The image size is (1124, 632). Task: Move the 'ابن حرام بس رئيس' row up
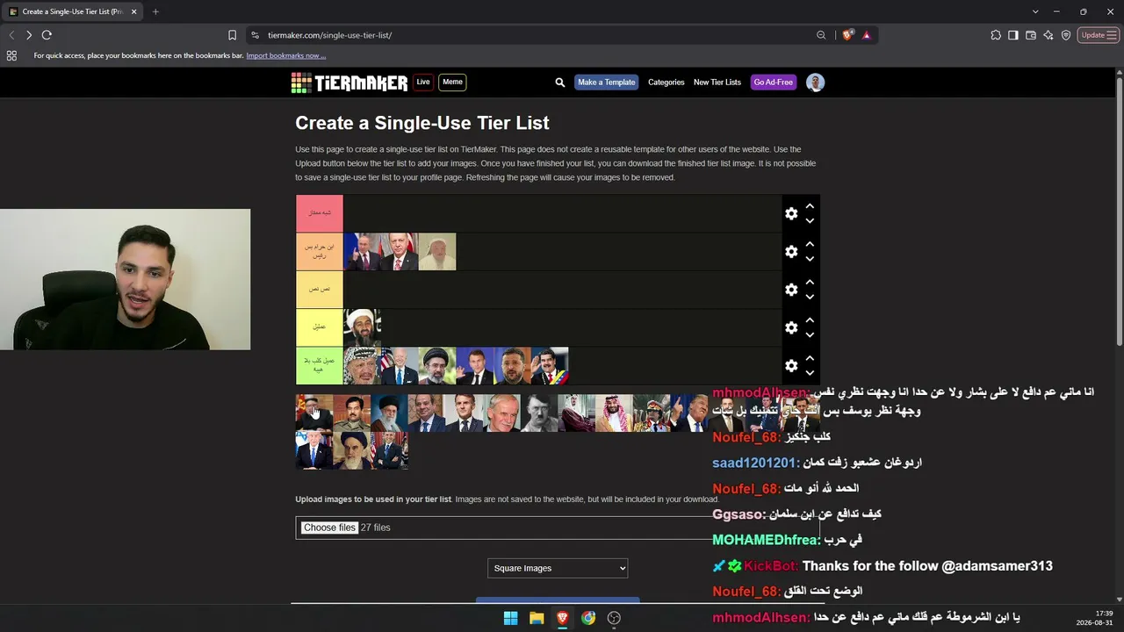(810, 244)
